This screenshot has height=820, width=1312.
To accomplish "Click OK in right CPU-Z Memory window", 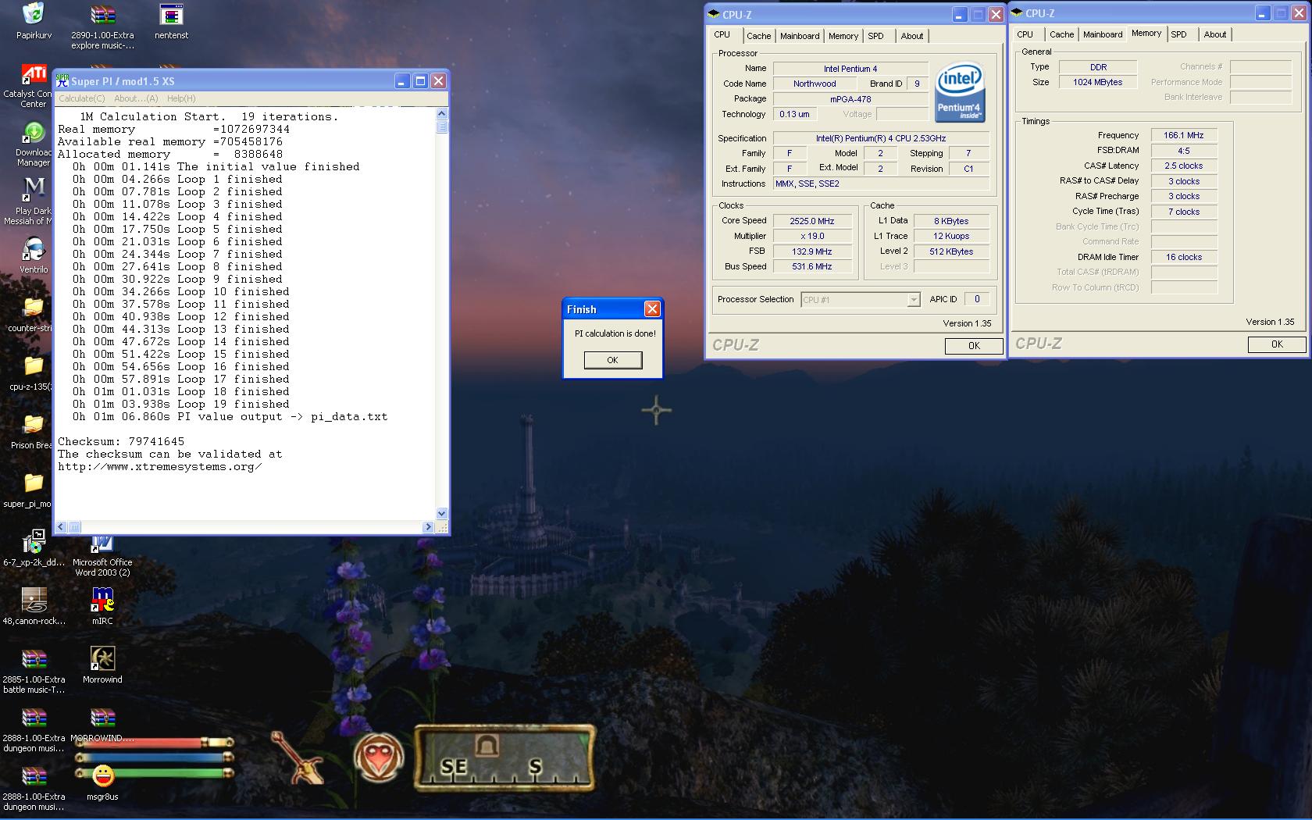I will point(1277,344).
